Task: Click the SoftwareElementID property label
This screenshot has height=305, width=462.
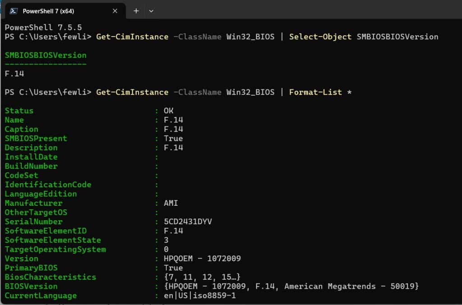Action: 46,231
